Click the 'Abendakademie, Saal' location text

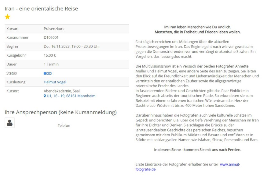tap(62, 91)
